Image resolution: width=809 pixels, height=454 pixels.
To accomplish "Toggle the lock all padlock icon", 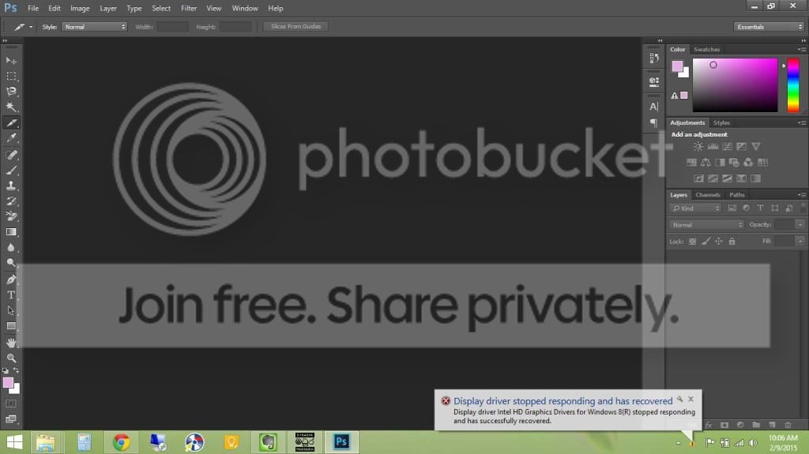I will tap(732, 242).
